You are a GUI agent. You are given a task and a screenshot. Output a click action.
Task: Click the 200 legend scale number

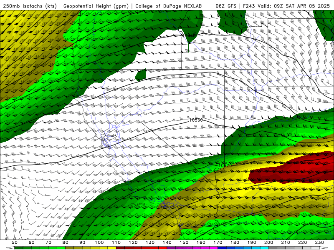(268, 242)
